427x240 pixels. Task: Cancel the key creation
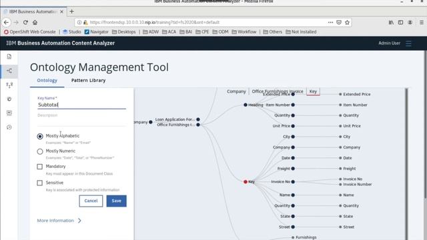click(x=91, y=201)
